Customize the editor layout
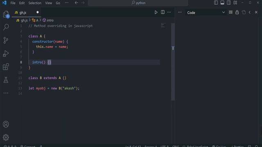This screenshot has width=262, height=147. tap(235, 3)
